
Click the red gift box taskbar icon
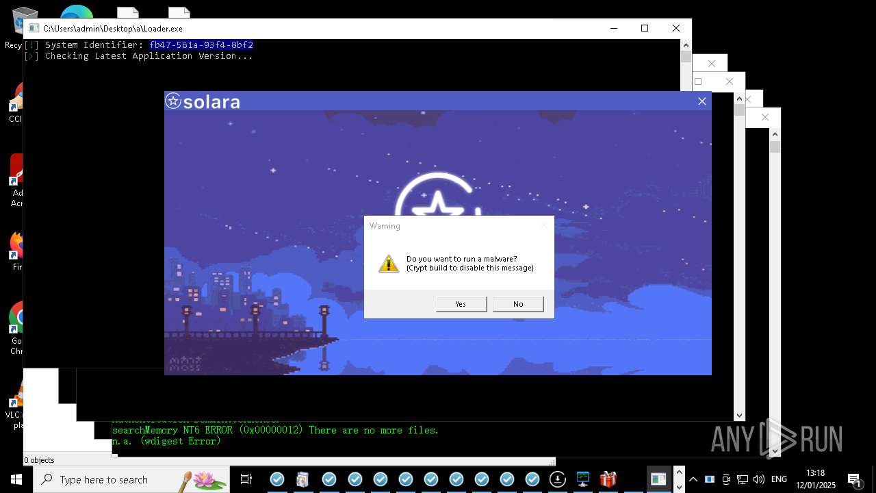click(x=608, y=479)
